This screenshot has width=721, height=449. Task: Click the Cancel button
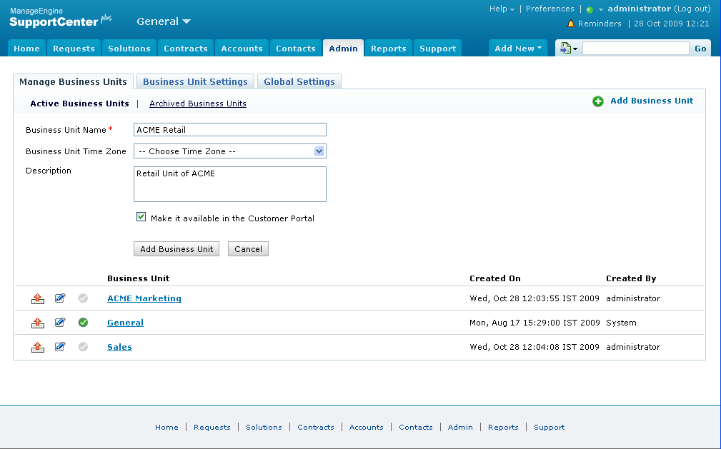coord(248,248)
